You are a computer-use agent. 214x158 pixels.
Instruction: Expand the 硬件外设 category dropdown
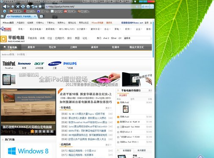tap(96, 29)
